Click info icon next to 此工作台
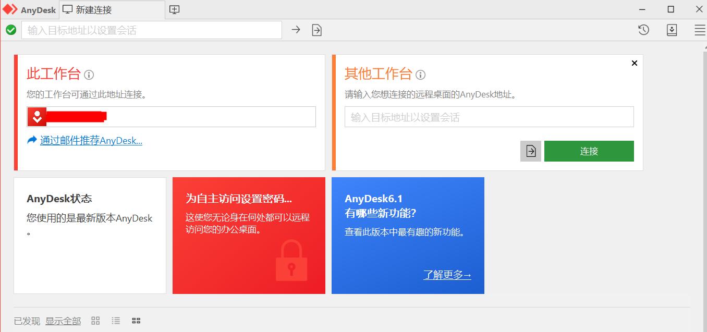The height and width of the screenshot is (332, 707). pos(89,75)
